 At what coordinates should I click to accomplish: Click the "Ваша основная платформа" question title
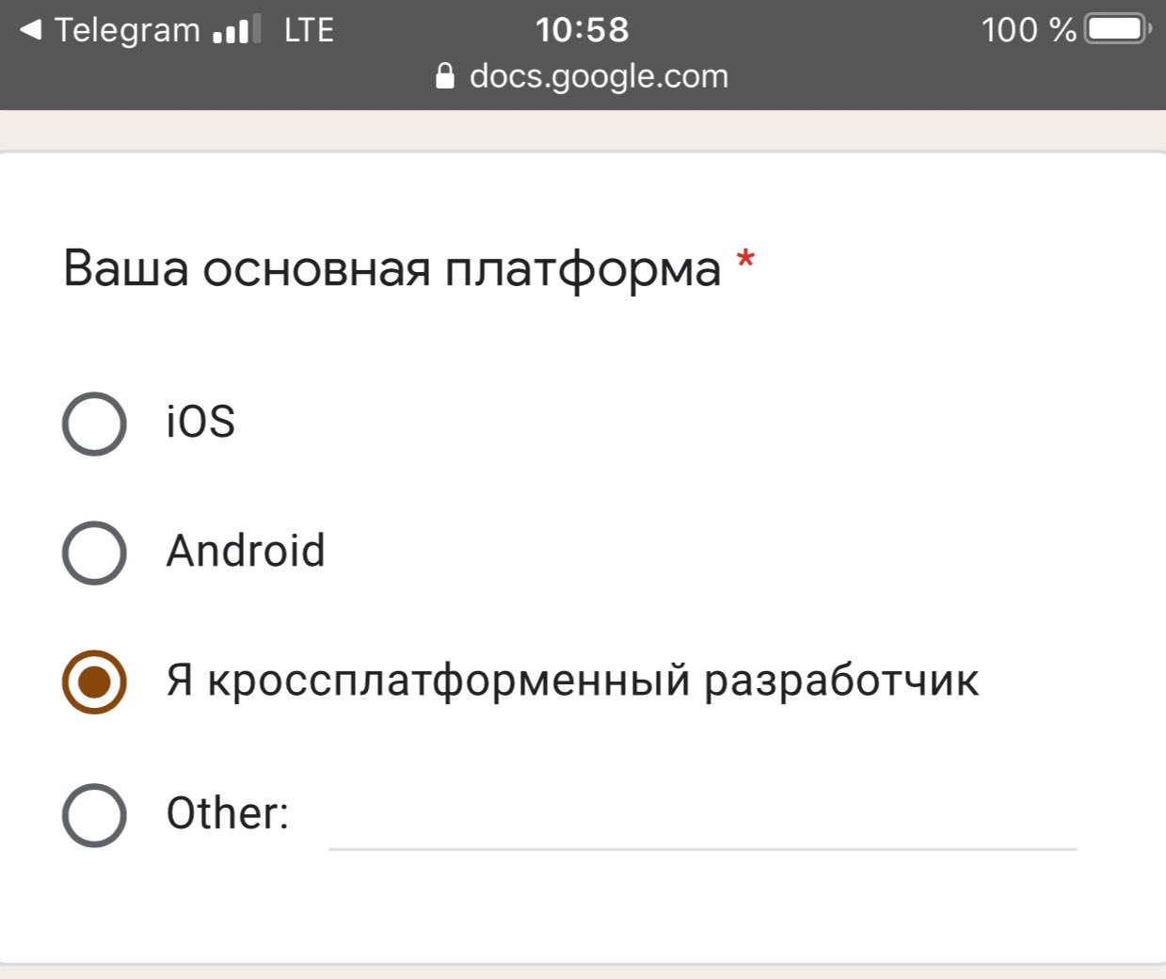[x=391, y=269]
